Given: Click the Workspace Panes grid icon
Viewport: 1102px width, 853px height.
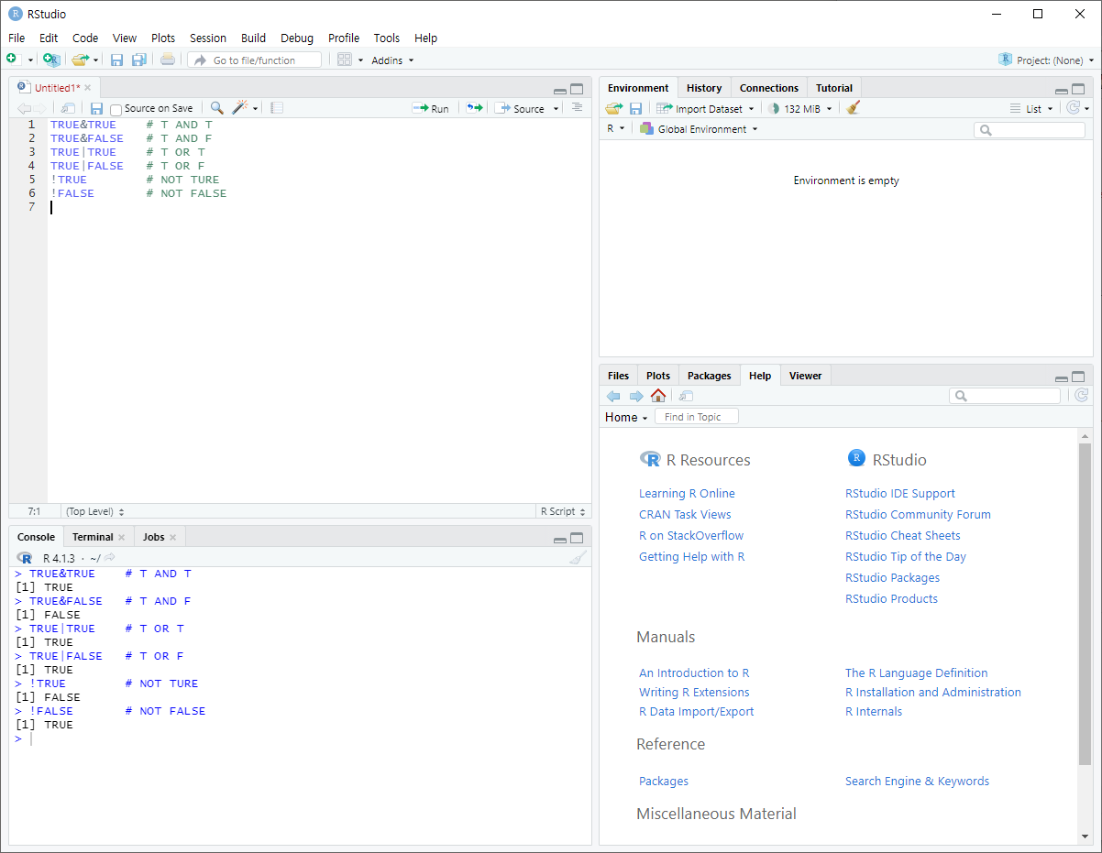Looking at the screenshot, I should 345,60.
